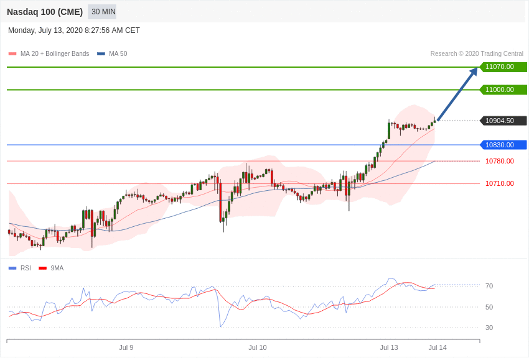Image resolution: width=529 pixels, height=358 pixels.
Task: Click the Nasdaq 100 (CME) title
Action: [45, 12]
